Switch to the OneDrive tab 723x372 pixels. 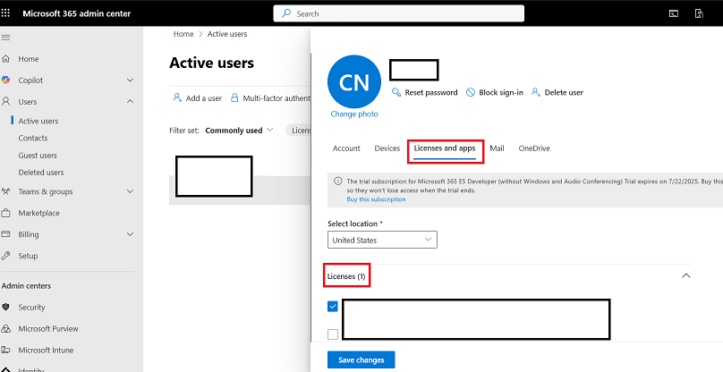pos(534,148)
